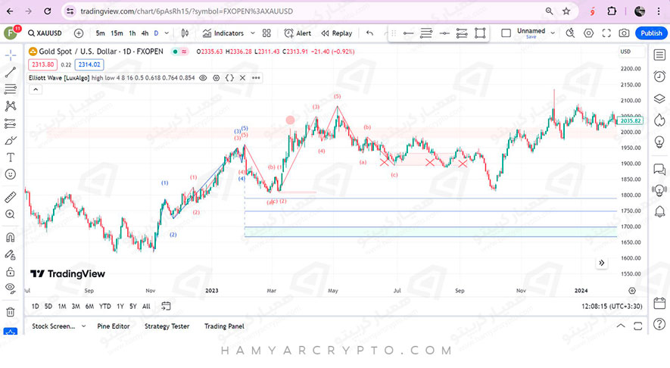Click the Publish button
The image size is (670, 368).
tap(651, 33)
